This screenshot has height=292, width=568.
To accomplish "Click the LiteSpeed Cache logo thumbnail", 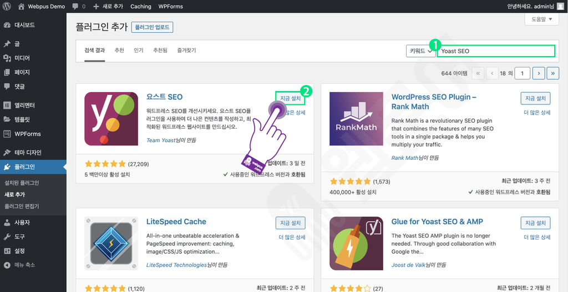I will [111, 243].
